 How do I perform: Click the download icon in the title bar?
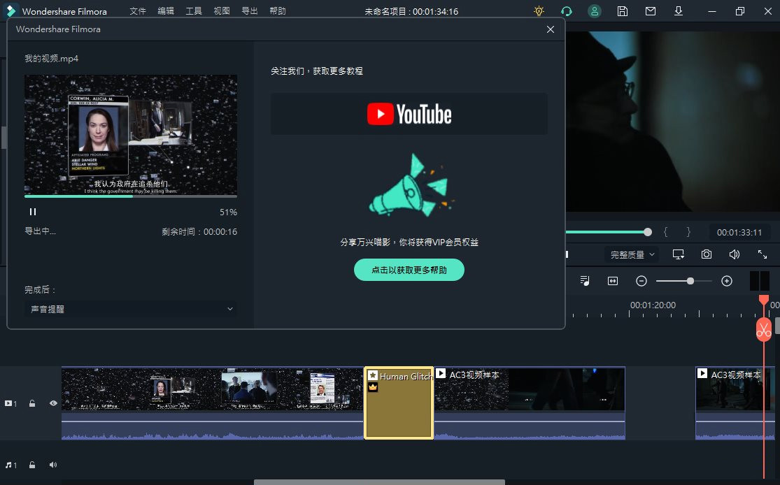[678, 11]
